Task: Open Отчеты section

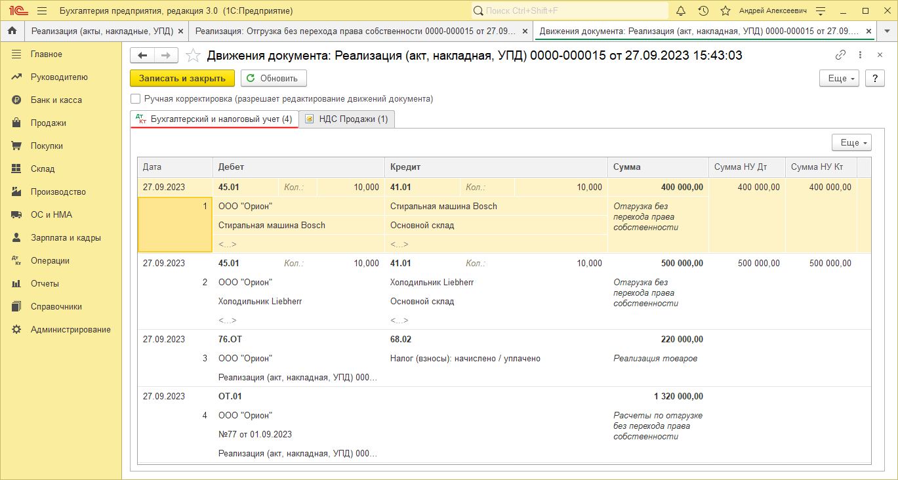Action: pyautogui.click(x=60, y=284)
